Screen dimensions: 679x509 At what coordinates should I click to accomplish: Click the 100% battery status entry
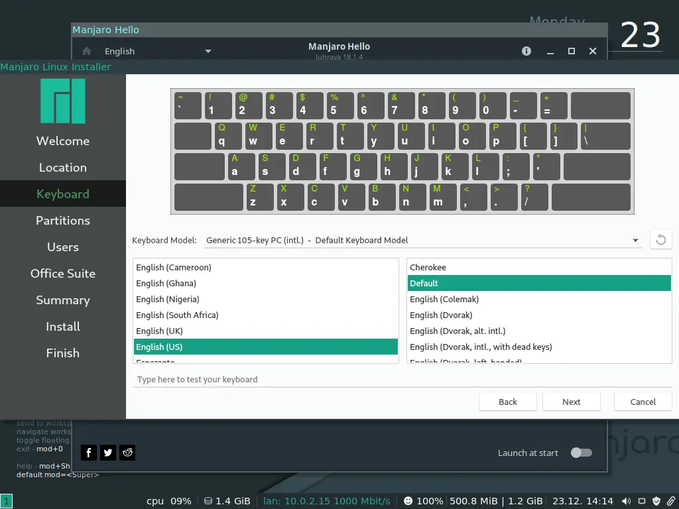pos(424,501)
